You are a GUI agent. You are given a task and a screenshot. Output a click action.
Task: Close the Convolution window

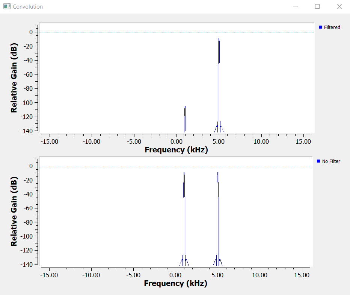339,6
